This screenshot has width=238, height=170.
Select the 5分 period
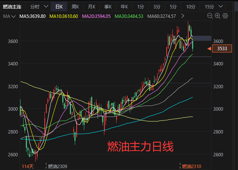[x=173, y=7]
